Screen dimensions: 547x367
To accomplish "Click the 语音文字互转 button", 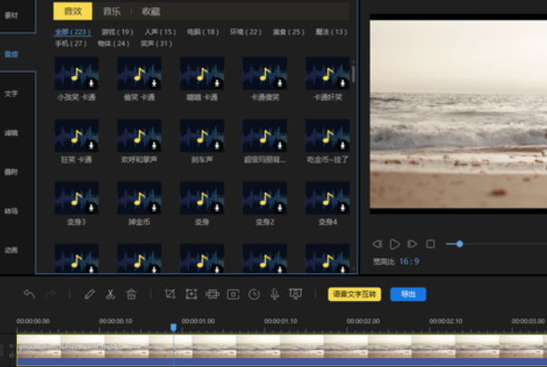I will (x=354, y=294).
